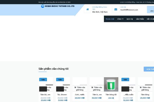Click the KCN Đại Đồng Hoàn Sơn label
The width and height of the screenshot is (154, 102).
pos(100,8)
